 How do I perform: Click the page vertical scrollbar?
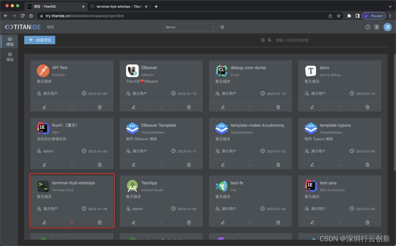coord(395,112)
